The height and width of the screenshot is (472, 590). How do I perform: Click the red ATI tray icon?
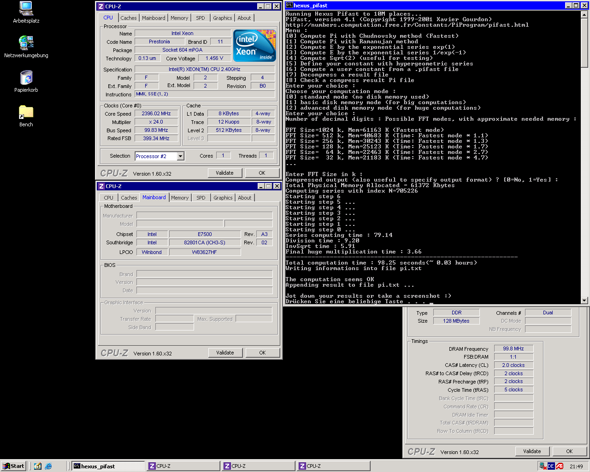coord(560,466)
